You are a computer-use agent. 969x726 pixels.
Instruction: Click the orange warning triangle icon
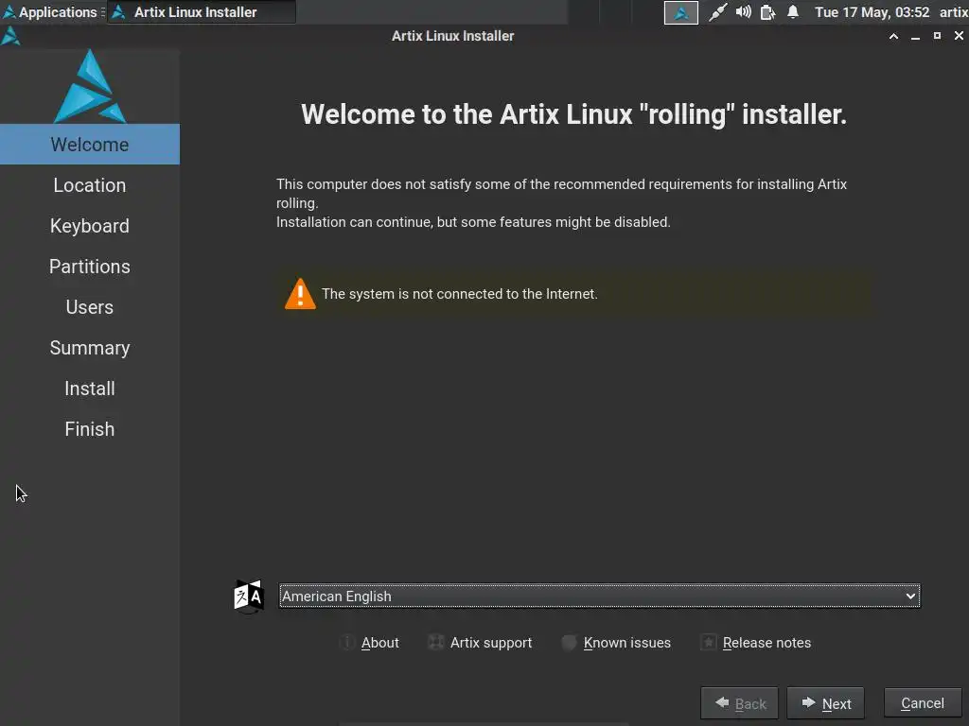[300, 294]
